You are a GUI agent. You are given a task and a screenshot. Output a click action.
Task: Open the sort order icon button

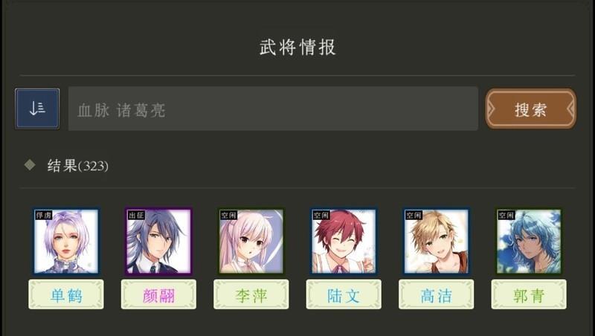coord(37,109)
